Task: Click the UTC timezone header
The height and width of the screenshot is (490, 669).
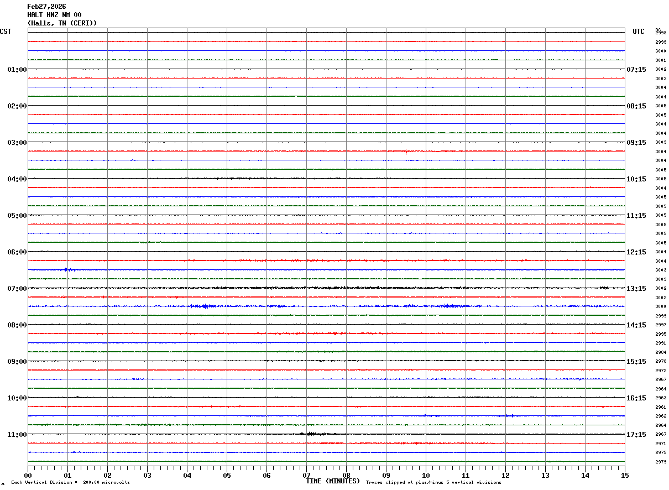Action: tap(639, 32)
